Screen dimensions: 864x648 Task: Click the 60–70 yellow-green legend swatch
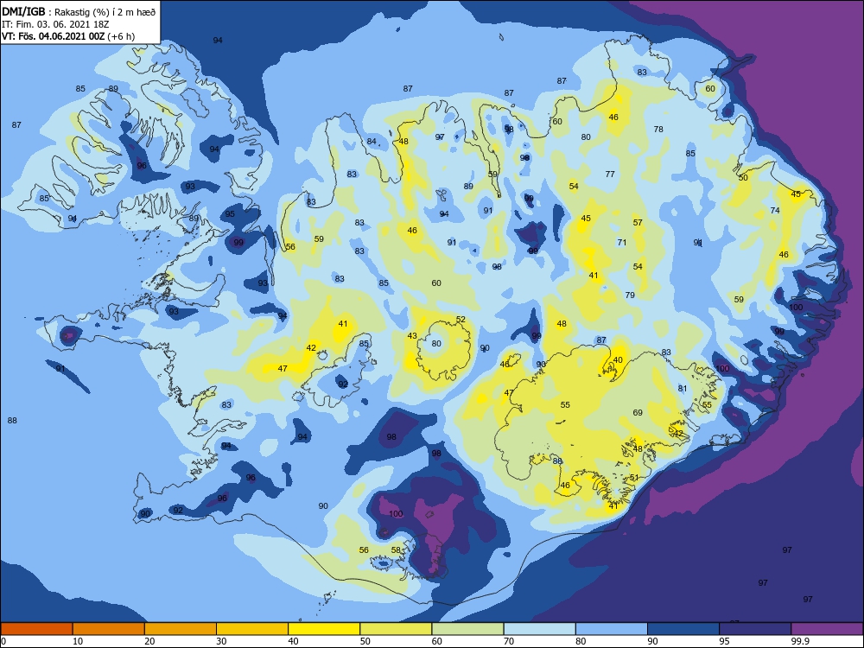click(467, 629)
